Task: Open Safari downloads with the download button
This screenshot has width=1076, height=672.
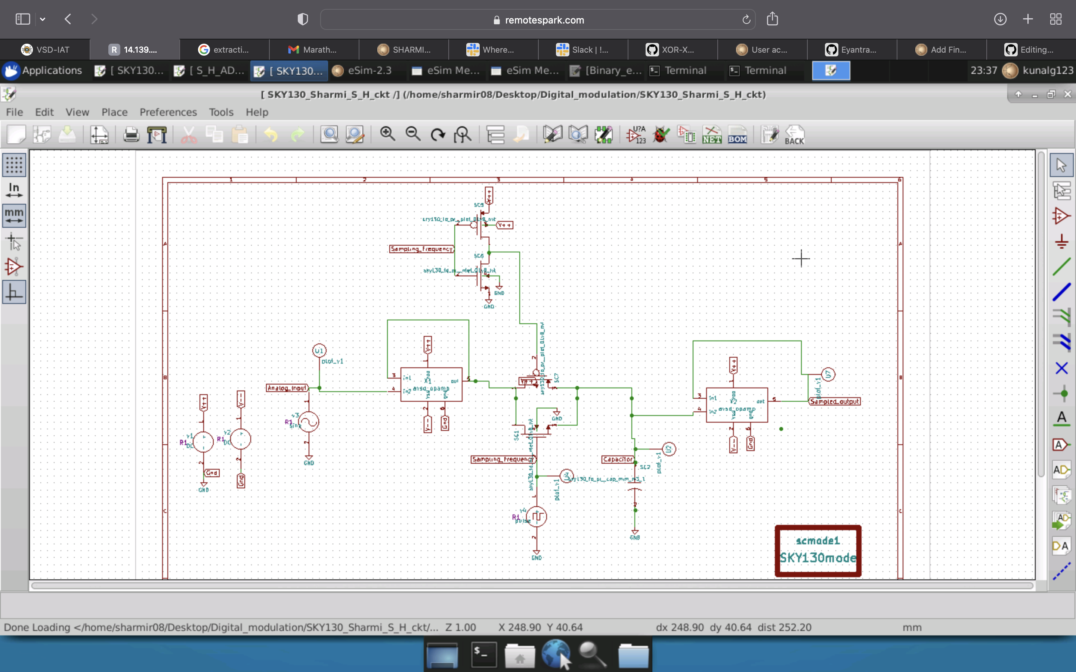Action: (x=1001, y=19)
